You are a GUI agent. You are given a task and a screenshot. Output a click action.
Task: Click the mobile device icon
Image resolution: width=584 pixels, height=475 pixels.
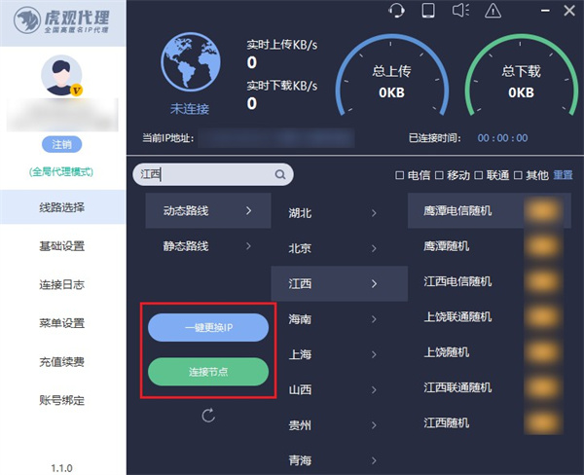[428, 11]
